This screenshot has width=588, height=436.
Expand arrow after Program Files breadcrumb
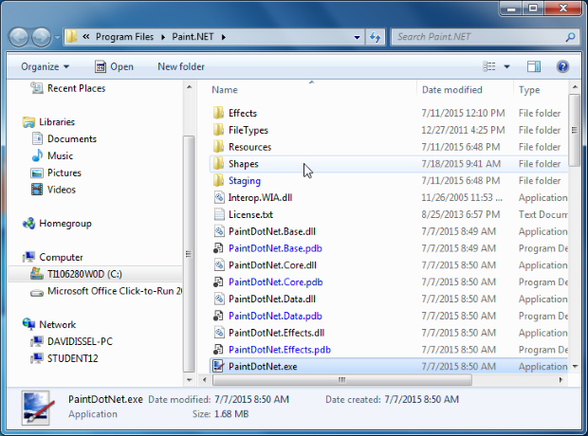click(163, 37)
